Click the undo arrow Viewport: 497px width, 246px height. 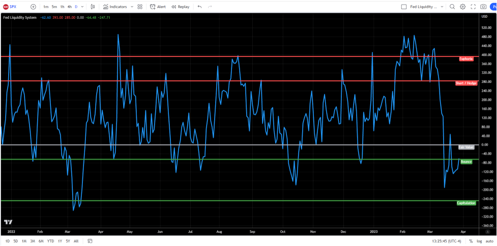[199, 7]
